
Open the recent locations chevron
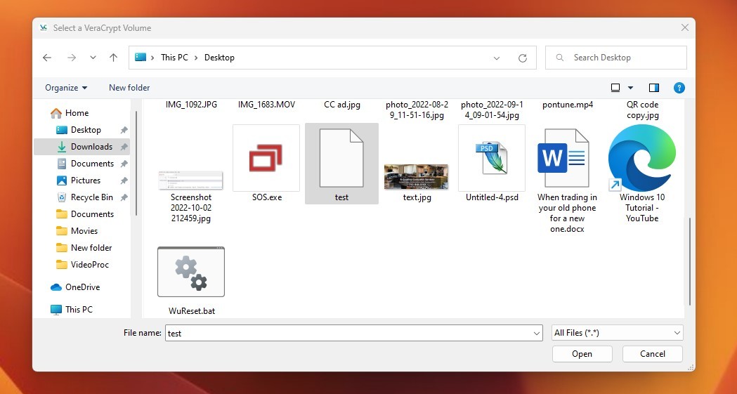point(93,58)
